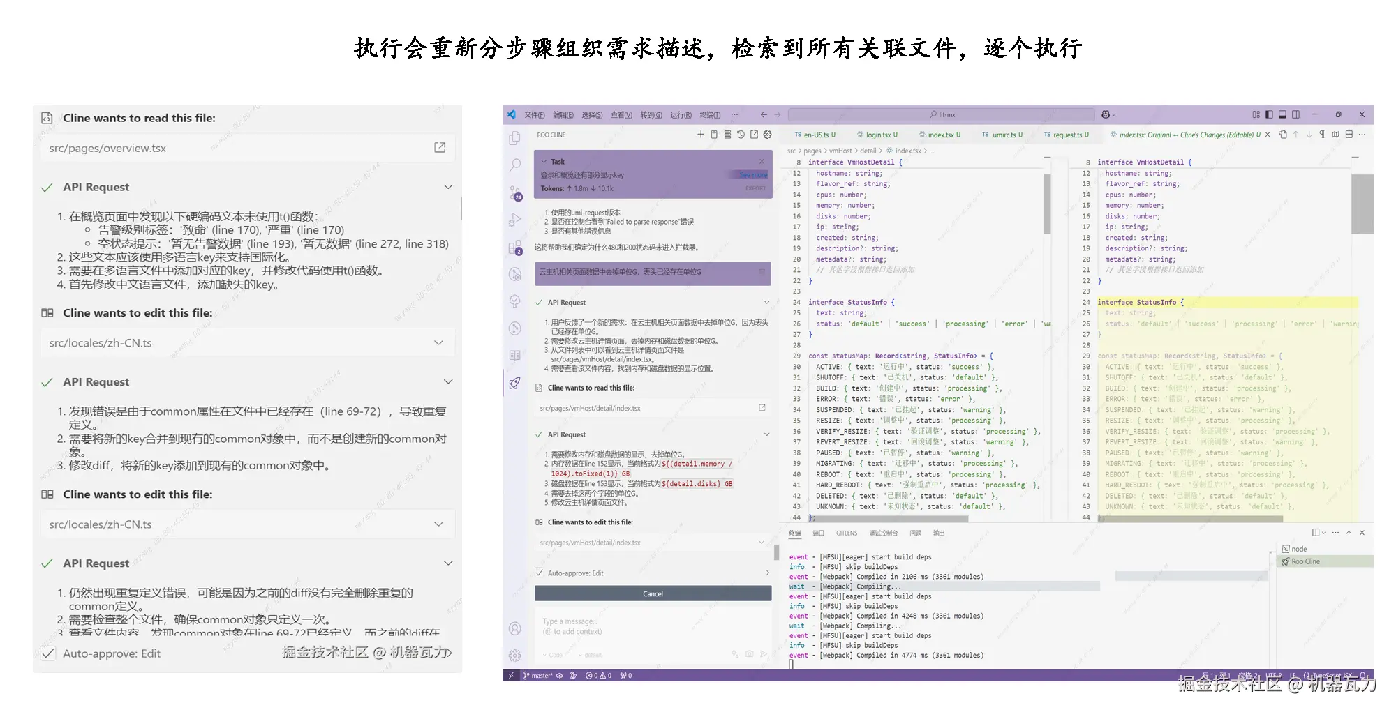Open the Manage gear in activity bar
The width and height of the screenshot is (1396, 712).
(515, 656)
